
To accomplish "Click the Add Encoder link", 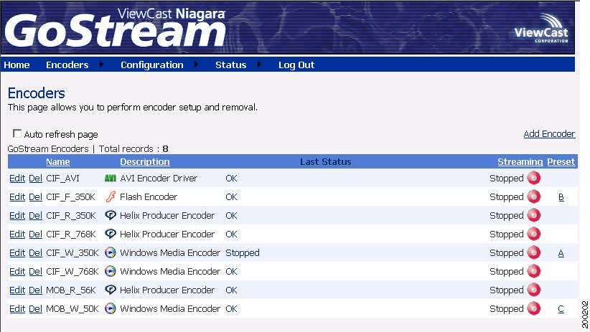I will click(549, 134).
